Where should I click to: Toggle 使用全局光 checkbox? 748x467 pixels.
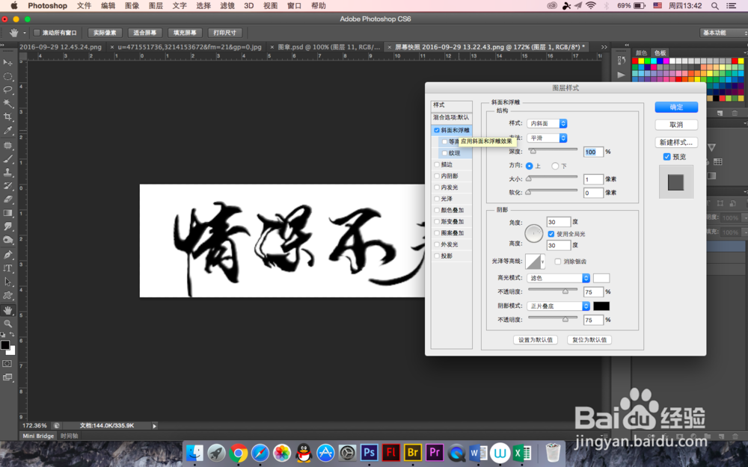(551, 234)
